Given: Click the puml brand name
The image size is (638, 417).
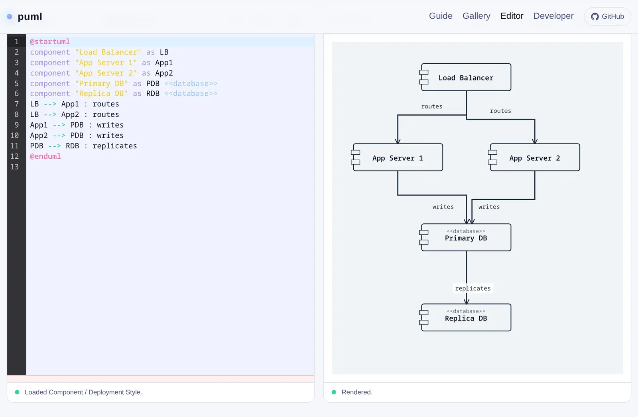Looking at the screenshot, I should [x=30, y=16].
